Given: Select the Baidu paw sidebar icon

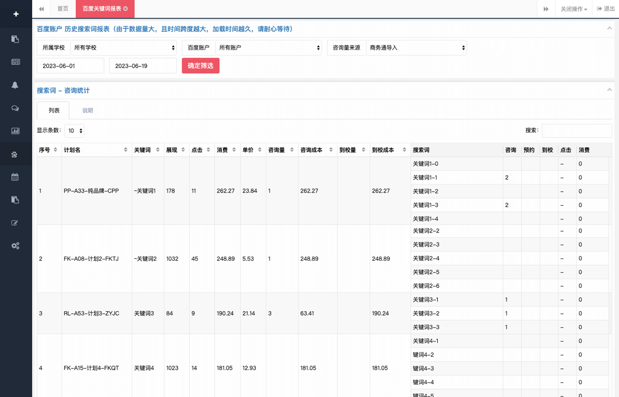Looking at the screenshot, I should tap(15, 154).
